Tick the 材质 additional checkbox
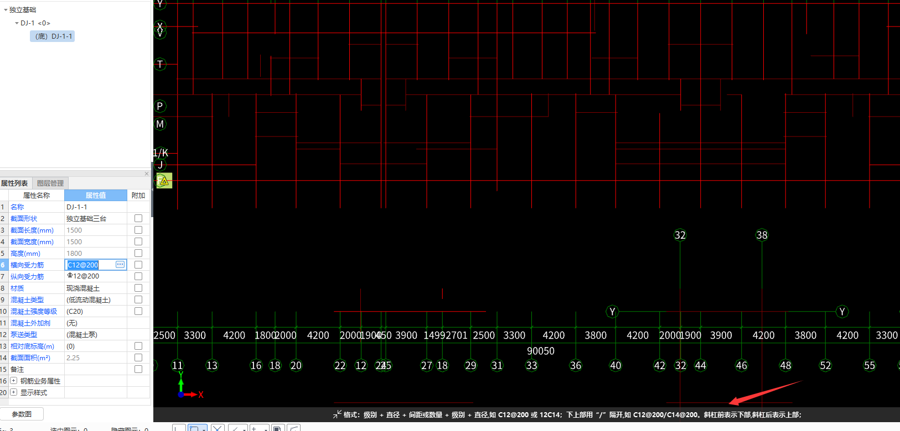 138,288
